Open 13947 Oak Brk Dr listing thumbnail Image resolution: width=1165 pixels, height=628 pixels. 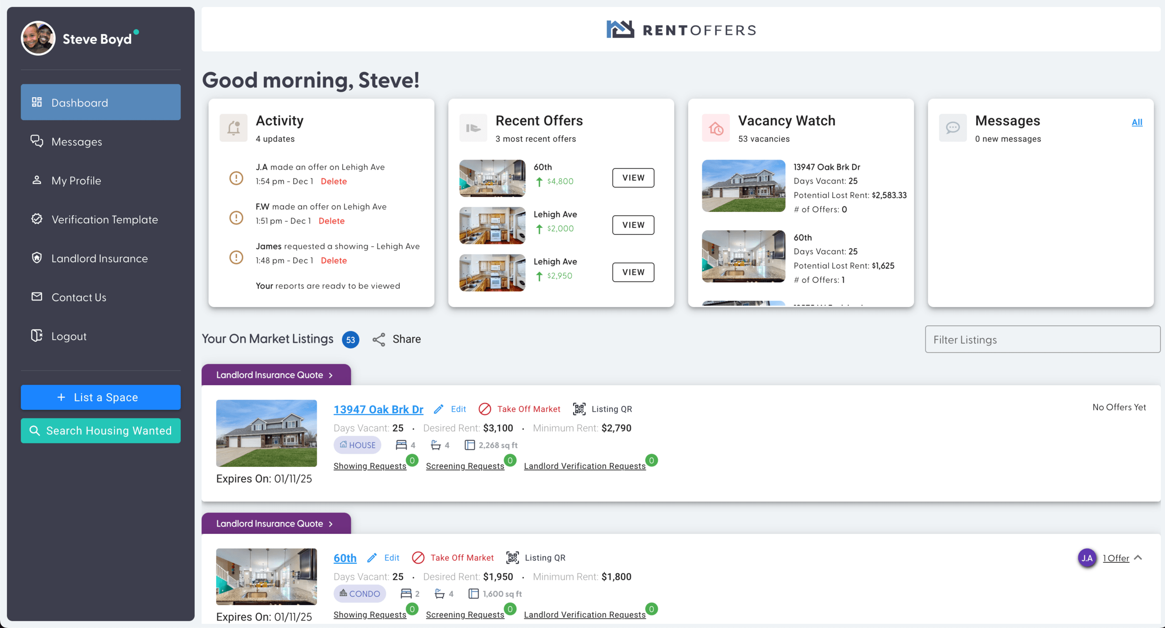[267, 433]
